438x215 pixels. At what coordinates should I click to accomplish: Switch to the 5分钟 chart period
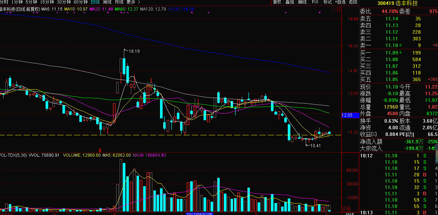(x=31, y=2)
